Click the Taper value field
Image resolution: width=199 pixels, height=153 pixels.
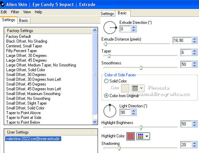(186, 52)
